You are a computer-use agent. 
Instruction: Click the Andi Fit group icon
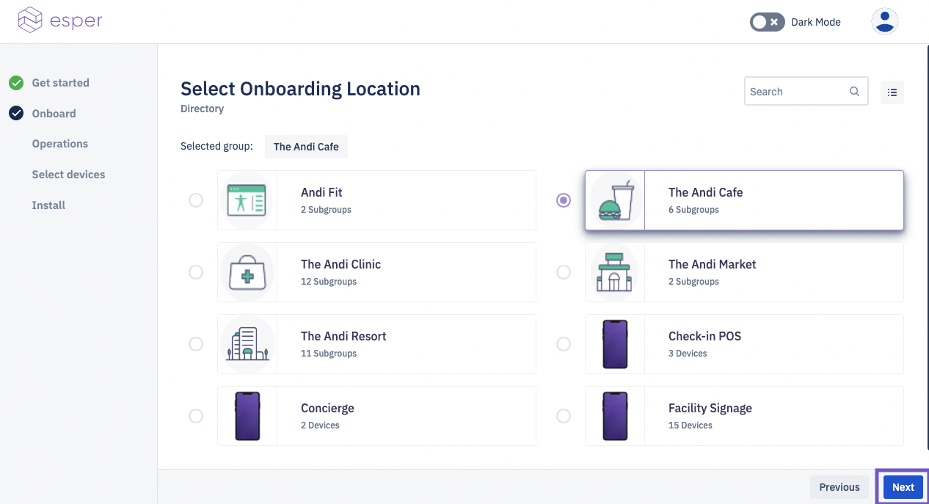pos(247,200)
